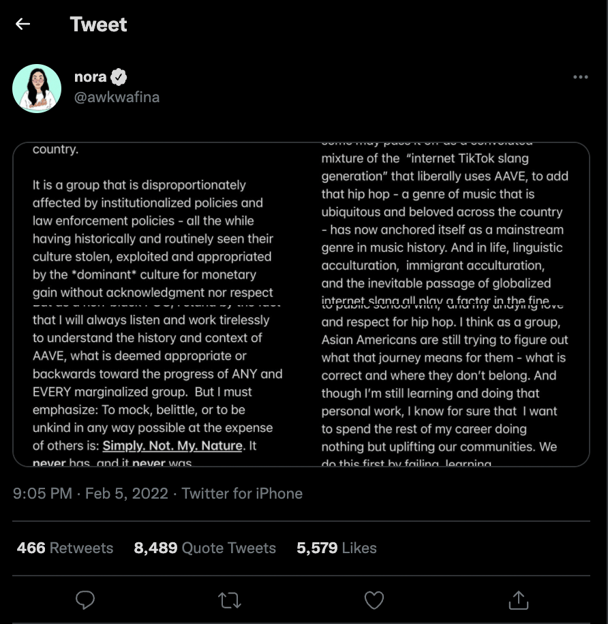Like the tweet with heart icon
This screenshot has height=624, width=608.
(374, 599)
